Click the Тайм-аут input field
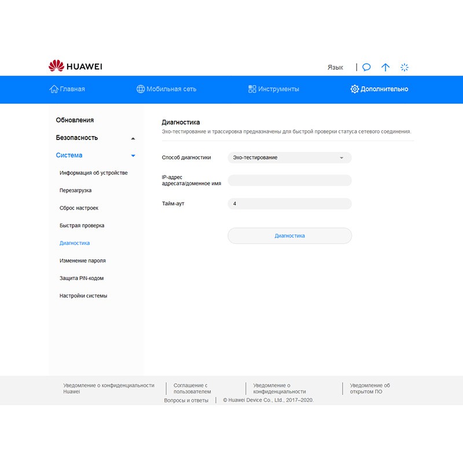 coord(289,204)
